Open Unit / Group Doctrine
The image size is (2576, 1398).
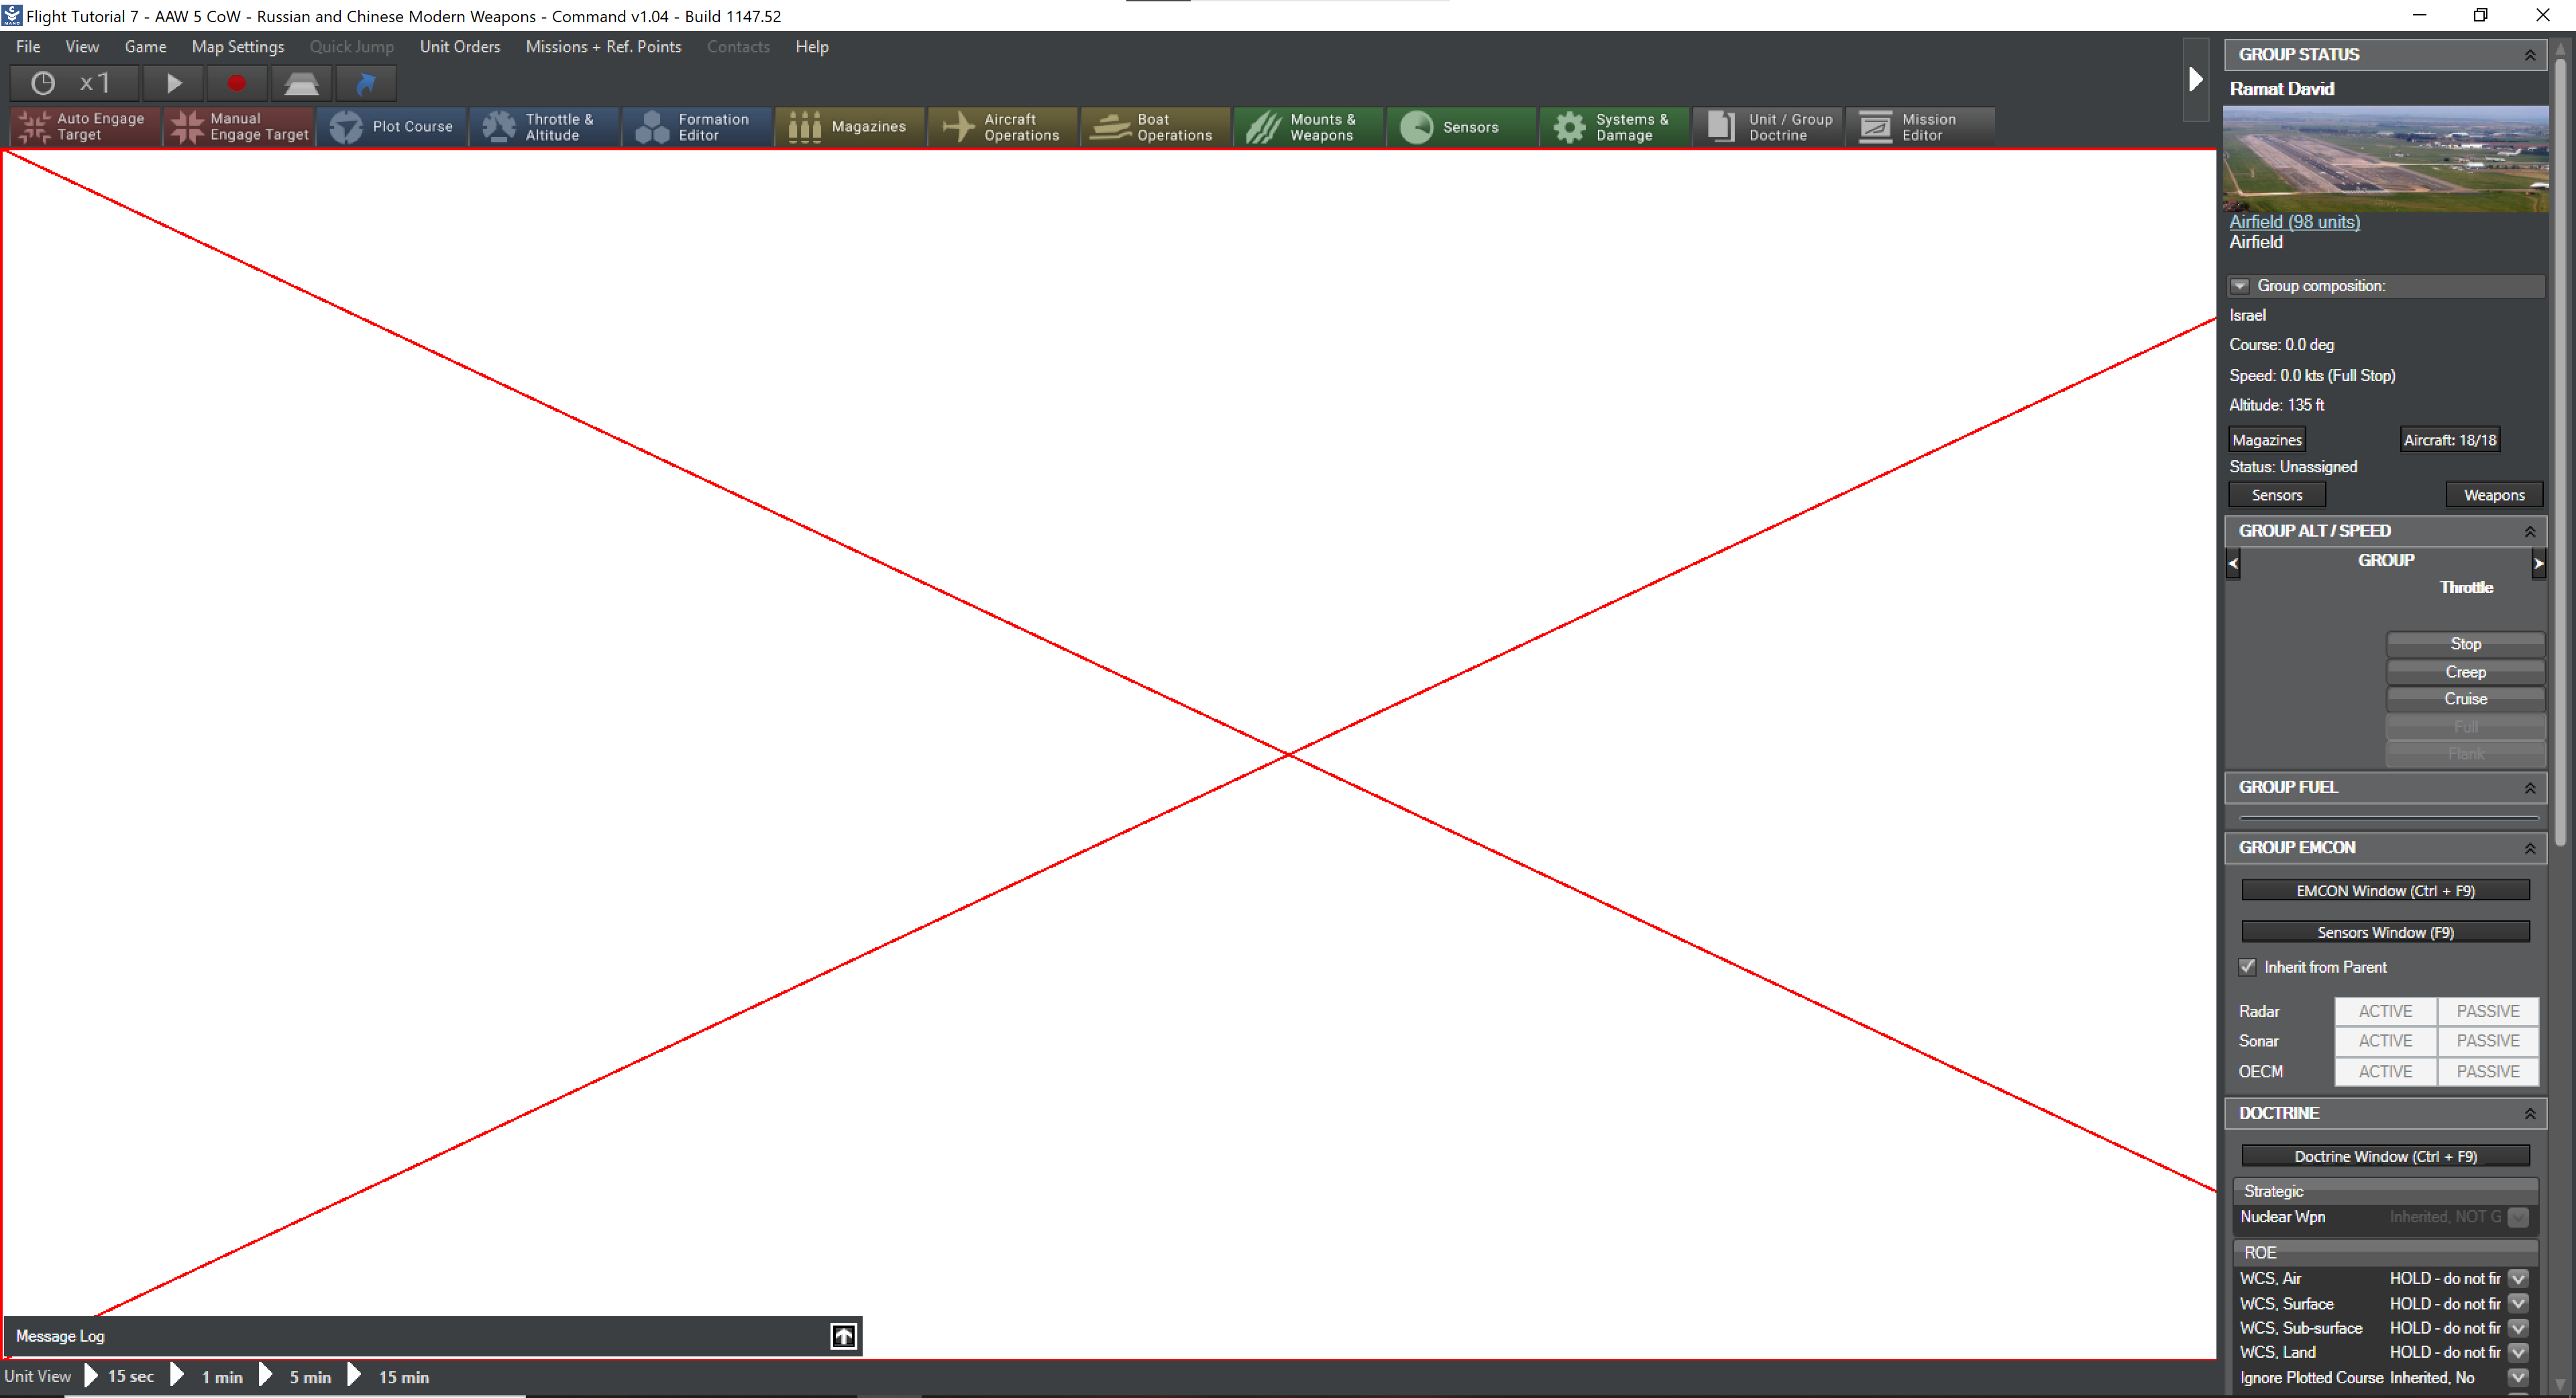1769,127
